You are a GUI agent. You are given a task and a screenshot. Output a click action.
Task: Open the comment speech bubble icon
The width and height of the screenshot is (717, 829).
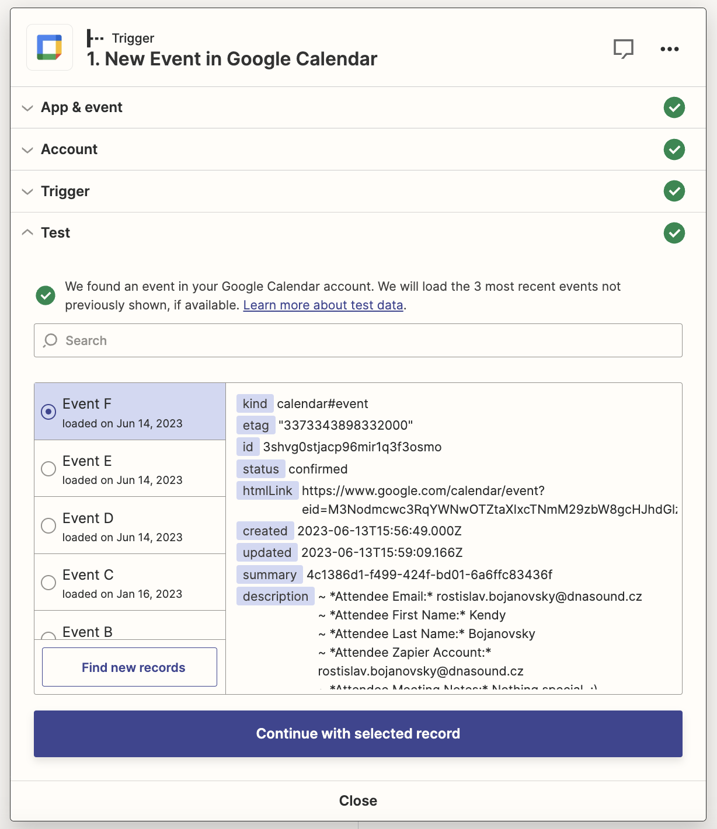click(x=624, y=48)
